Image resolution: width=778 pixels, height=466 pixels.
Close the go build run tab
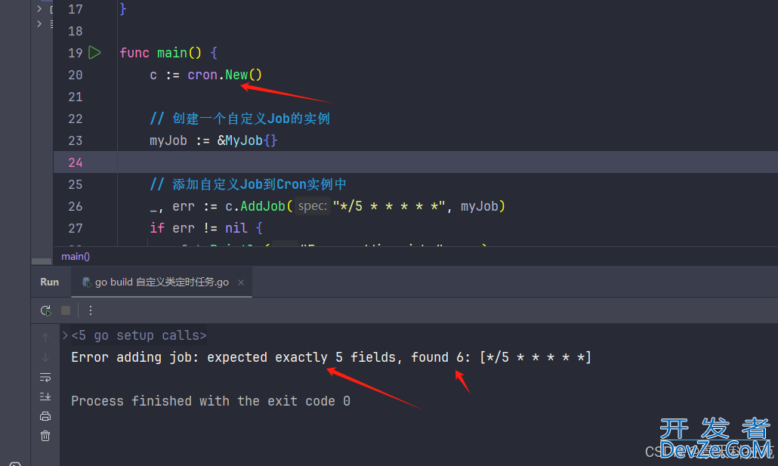[x=241, y=282]
